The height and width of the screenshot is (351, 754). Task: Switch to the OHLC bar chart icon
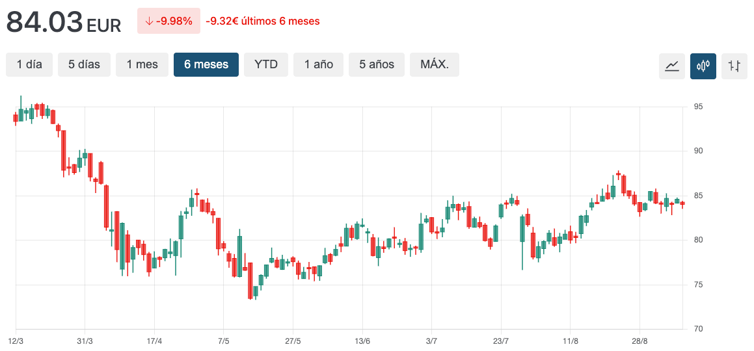tap(734, 66)
